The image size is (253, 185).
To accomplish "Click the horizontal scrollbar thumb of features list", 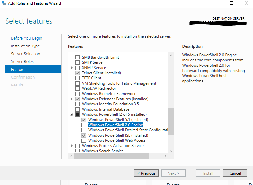I will [x=112, y=156].
